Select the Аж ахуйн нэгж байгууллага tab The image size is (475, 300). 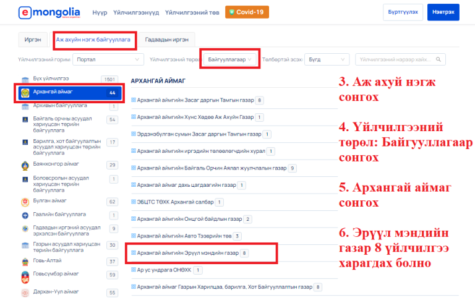pos(93,39)
